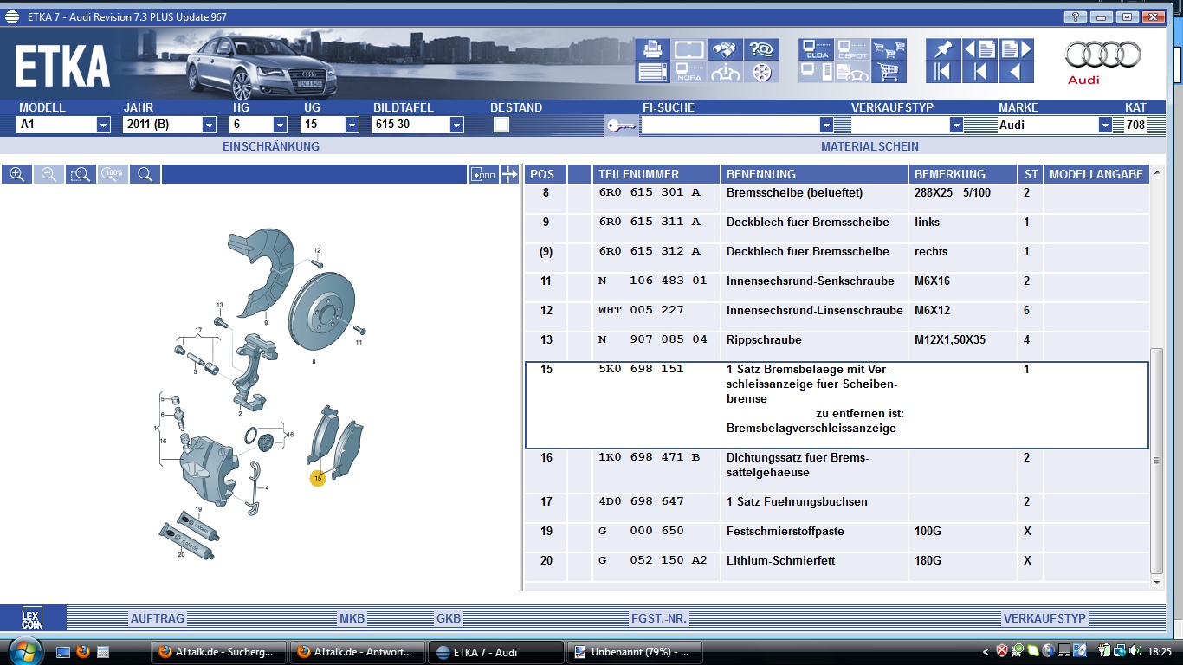Click the BENENNUNG column header
The height and width of the screenshot is (665, 1183).
coord(815,174)
